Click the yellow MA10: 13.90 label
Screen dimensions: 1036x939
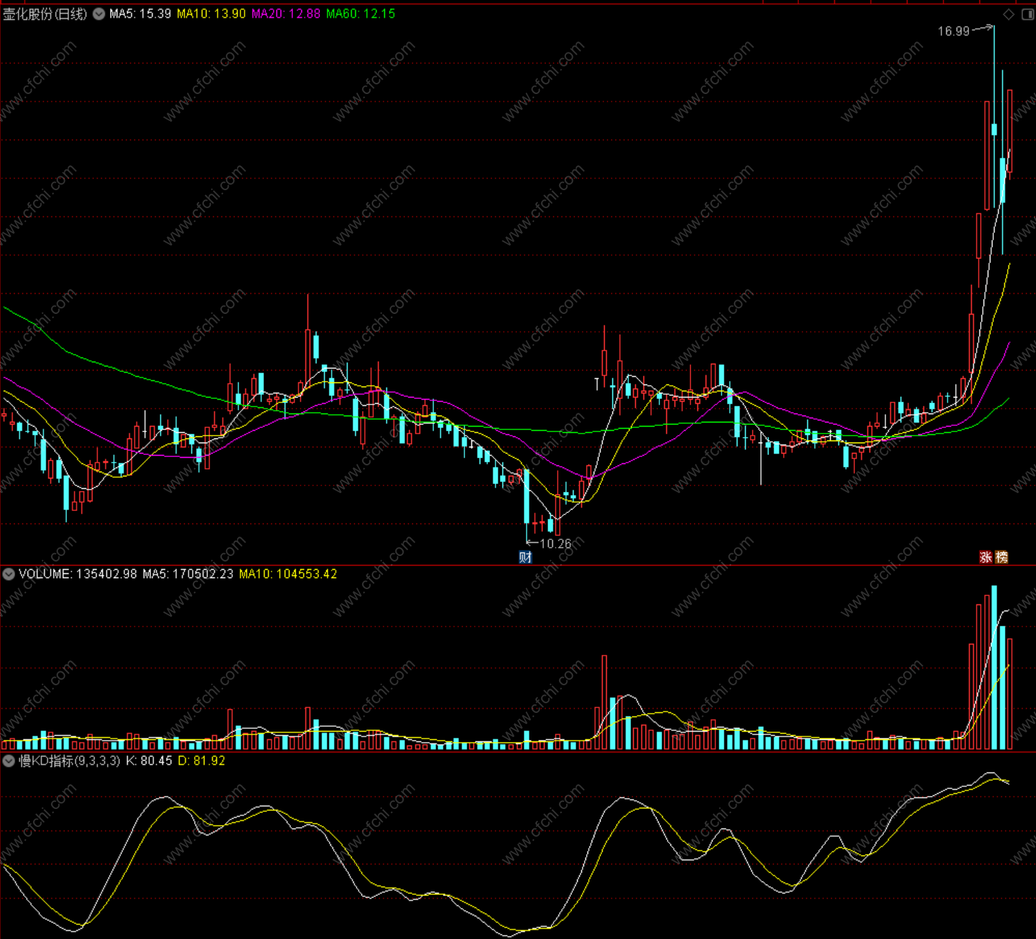pos(211,14)
